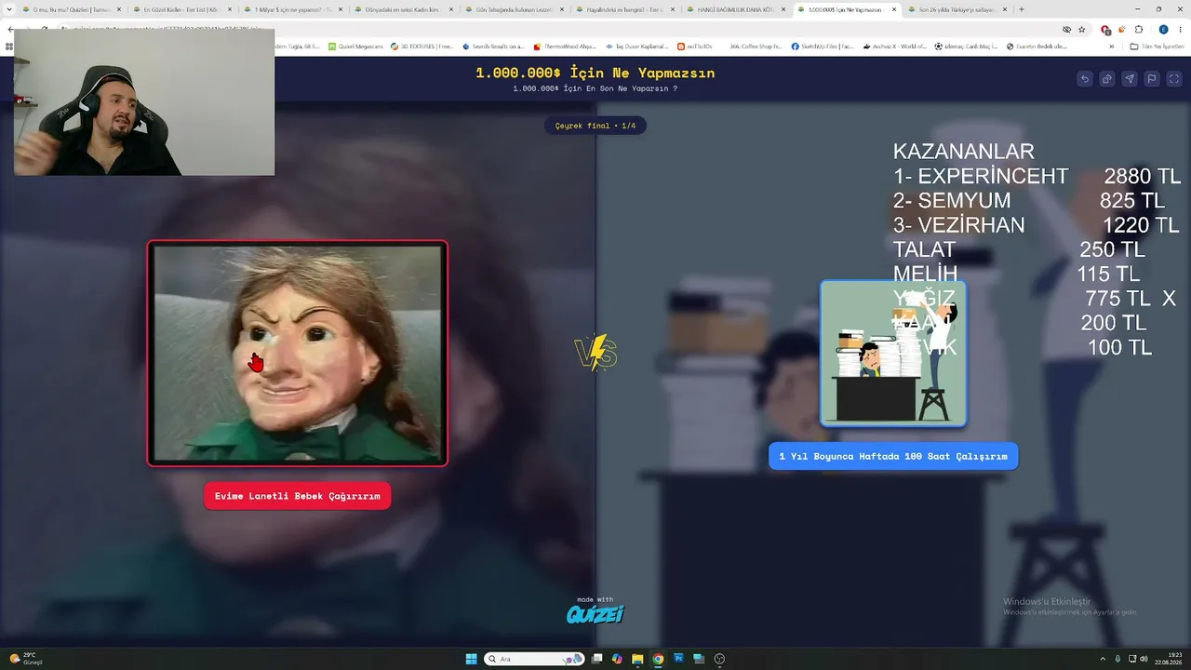1191x670 pixels.
Task: Report the quiz using the flag icon
Action: (x=1151, y=79)
